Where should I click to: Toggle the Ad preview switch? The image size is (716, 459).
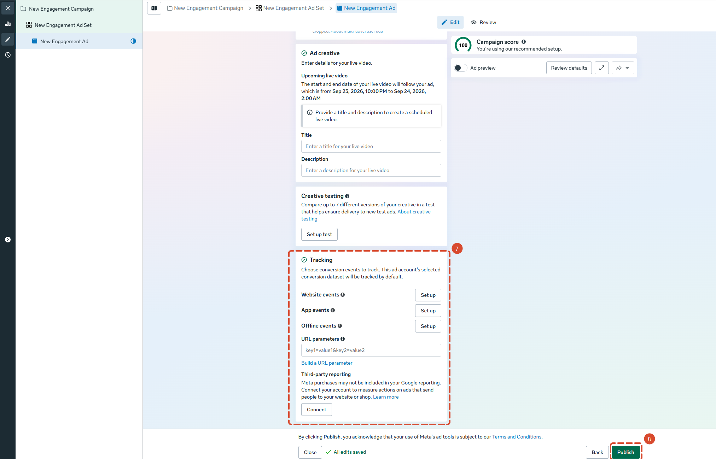[460, 68]
